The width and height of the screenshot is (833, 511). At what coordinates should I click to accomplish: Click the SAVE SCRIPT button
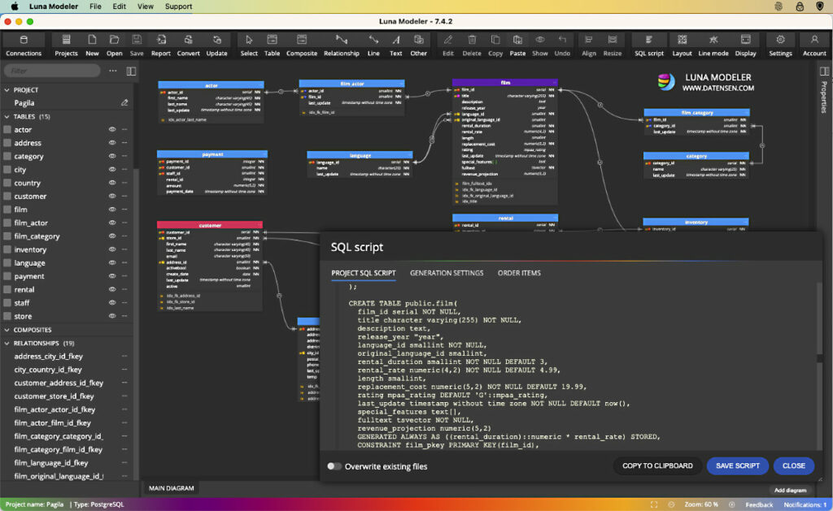(x=737, y=466)
